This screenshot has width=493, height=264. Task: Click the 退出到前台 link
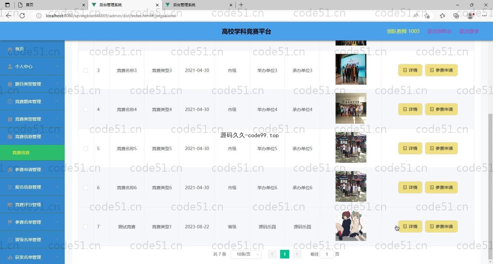(439, 31)
